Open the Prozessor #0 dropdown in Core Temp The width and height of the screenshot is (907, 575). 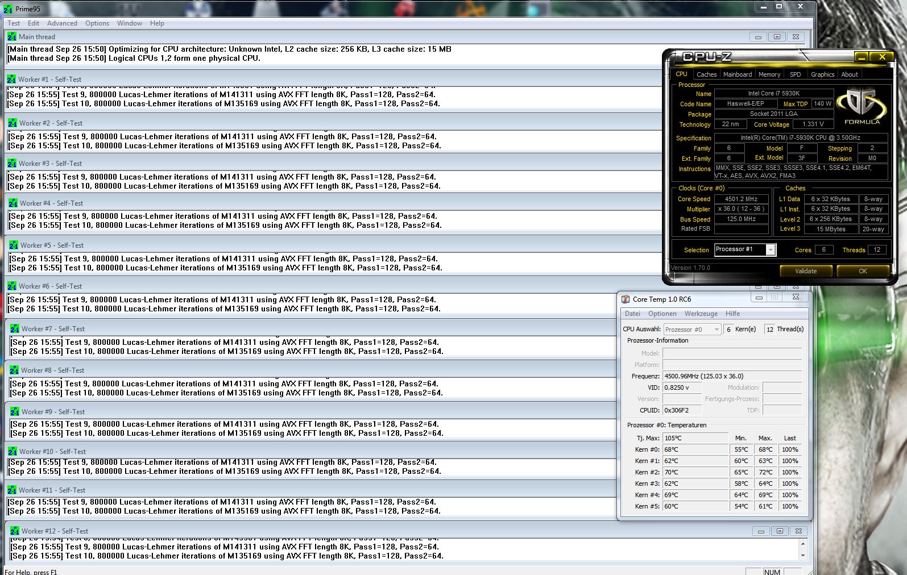point(692,330)
